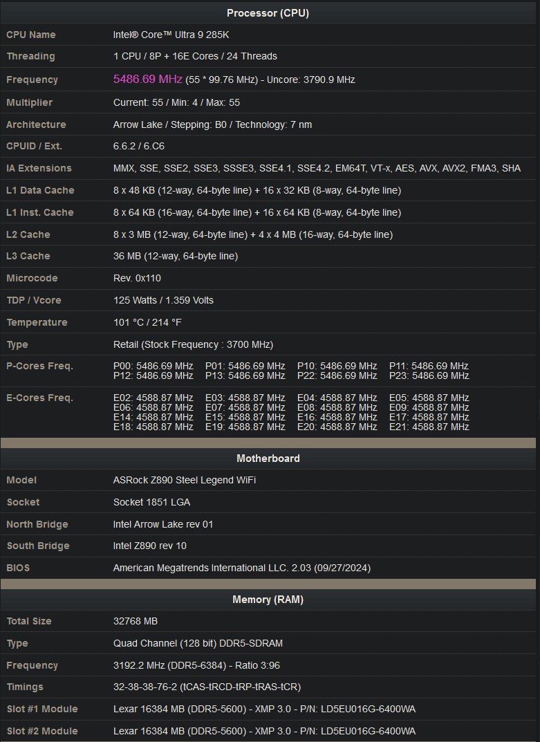Click the E05 core frequency entry
540x742 pixels.
[x=429, y=398]
